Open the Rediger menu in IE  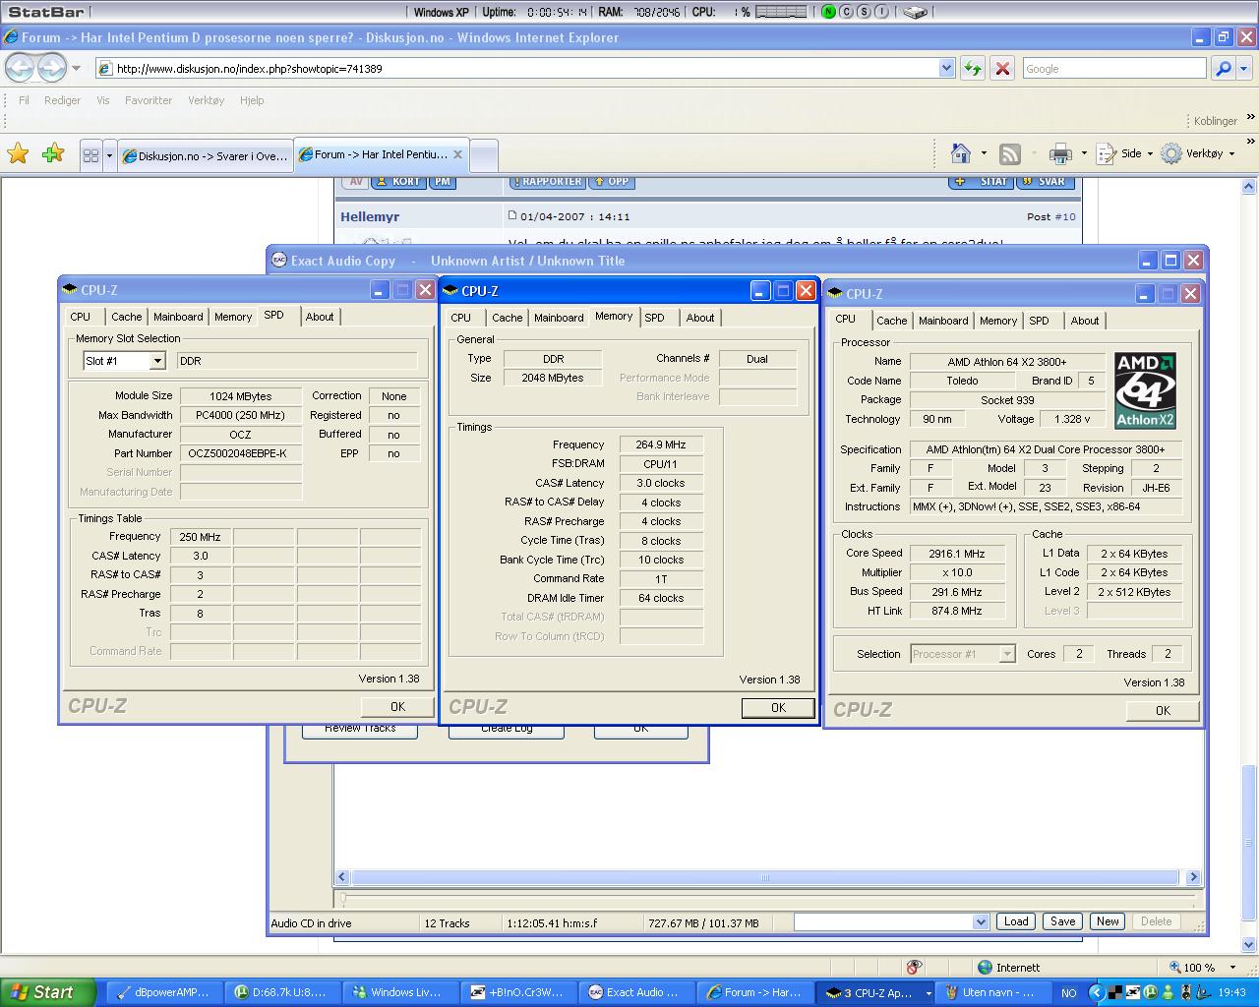click(62, 100)
